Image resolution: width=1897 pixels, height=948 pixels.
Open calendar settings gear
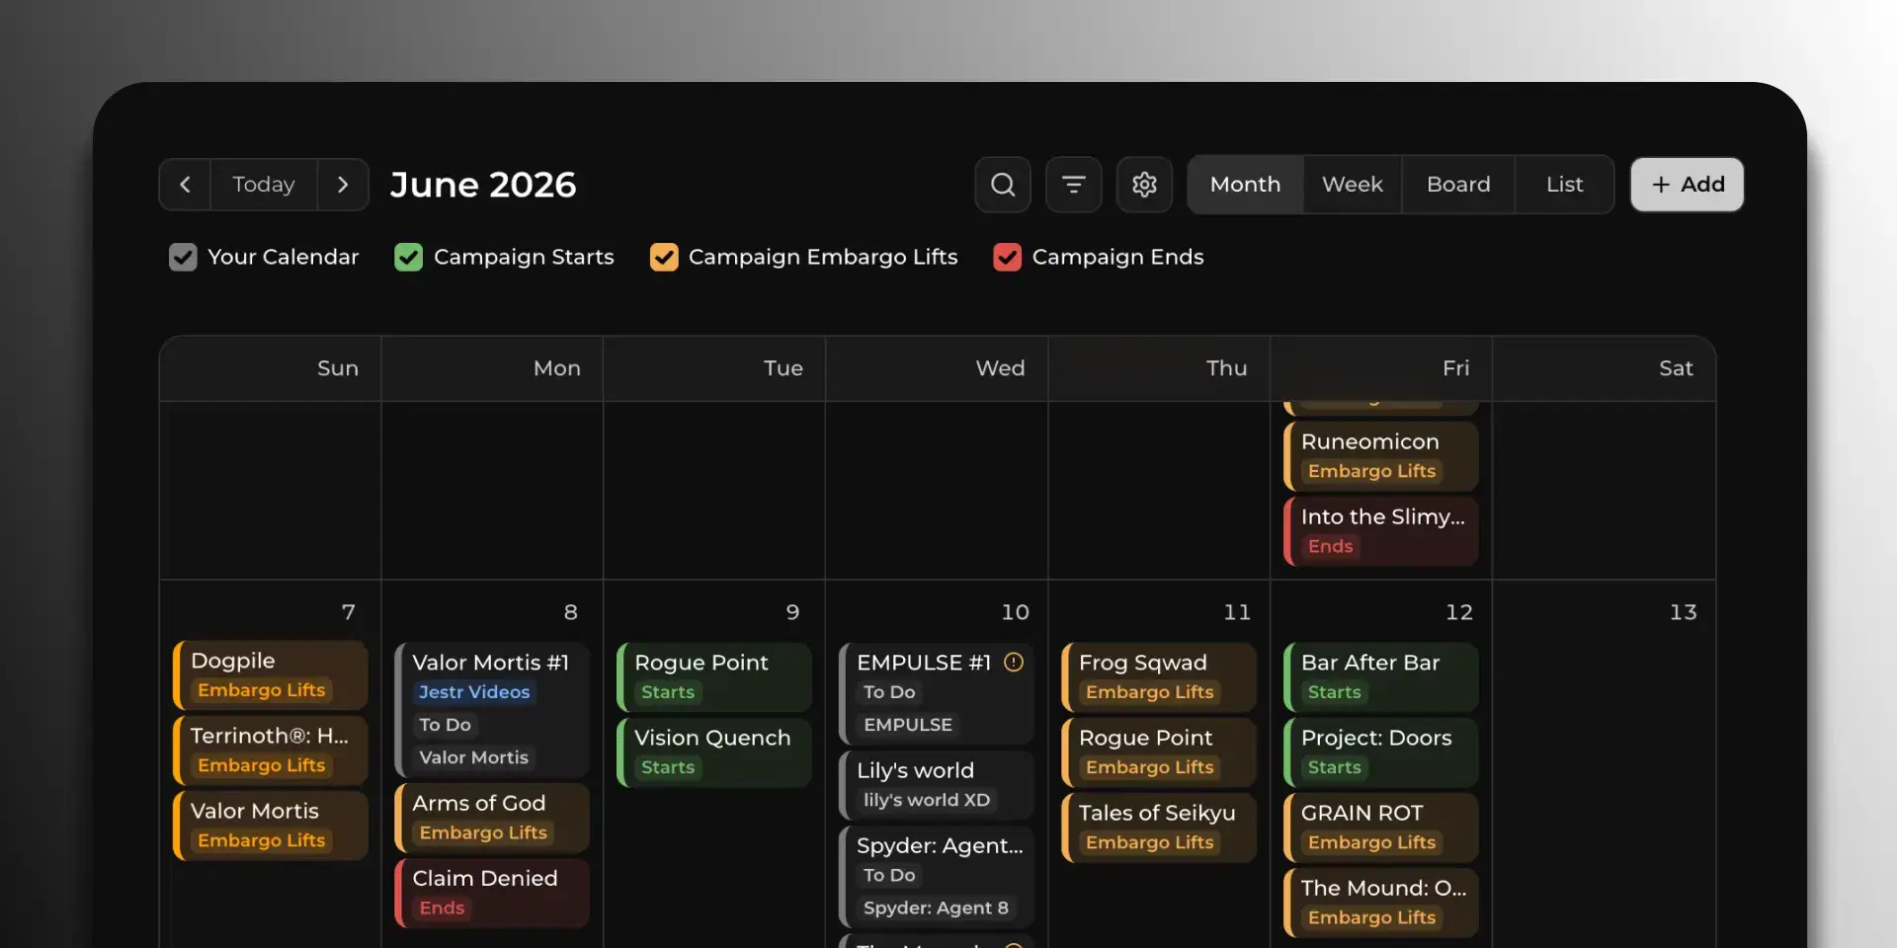coord(1144,185)
